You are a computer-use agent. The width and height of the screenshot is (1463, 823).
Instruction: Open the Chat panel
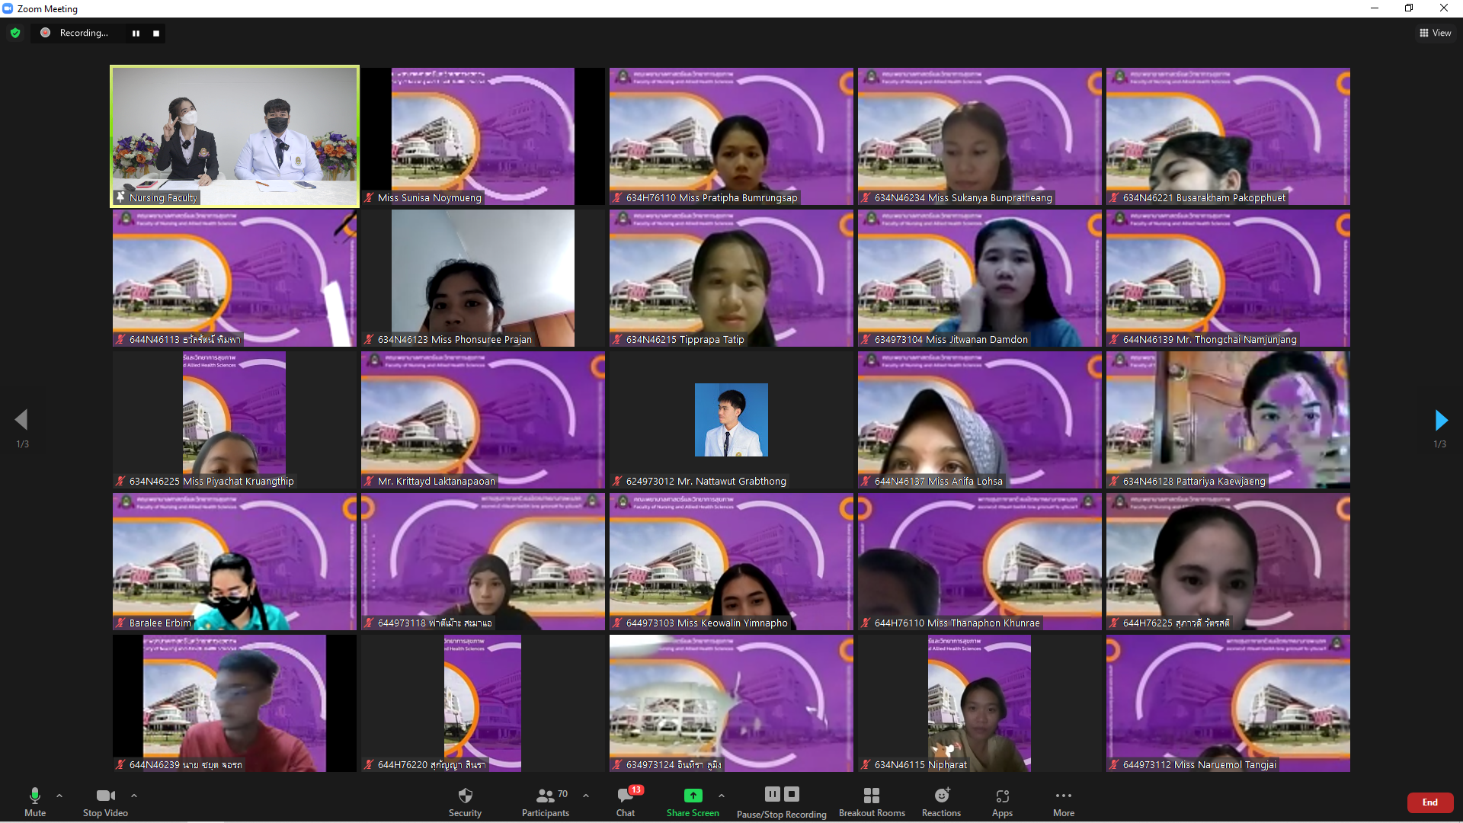tap(626, 801)
